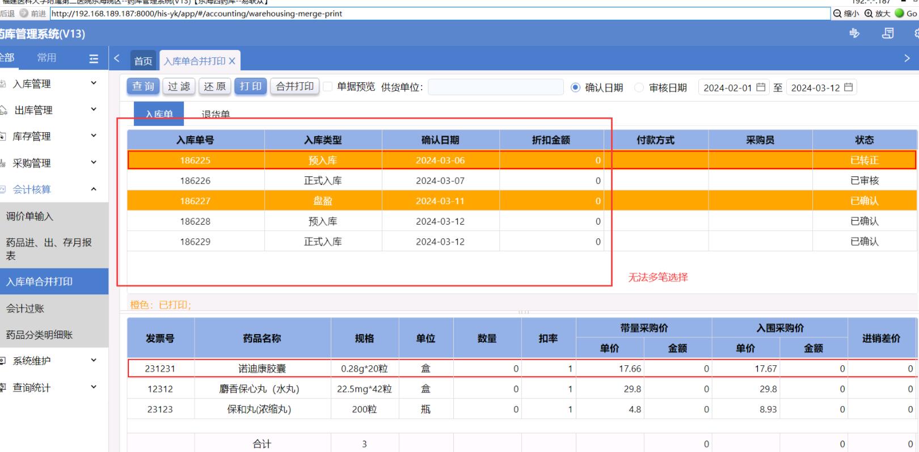This screenshot has height=452, width=919.
Task: Click the 入库类型 column header
Action: [x=323, y=140]
